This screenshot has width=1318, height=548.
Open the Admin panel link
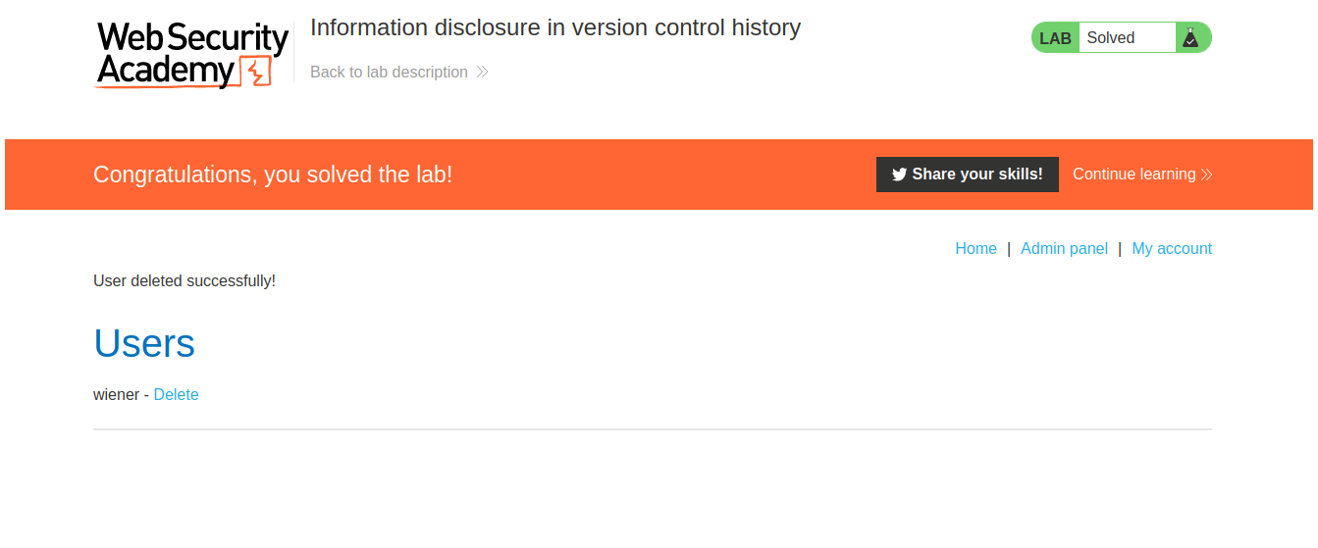[1064, 249]
